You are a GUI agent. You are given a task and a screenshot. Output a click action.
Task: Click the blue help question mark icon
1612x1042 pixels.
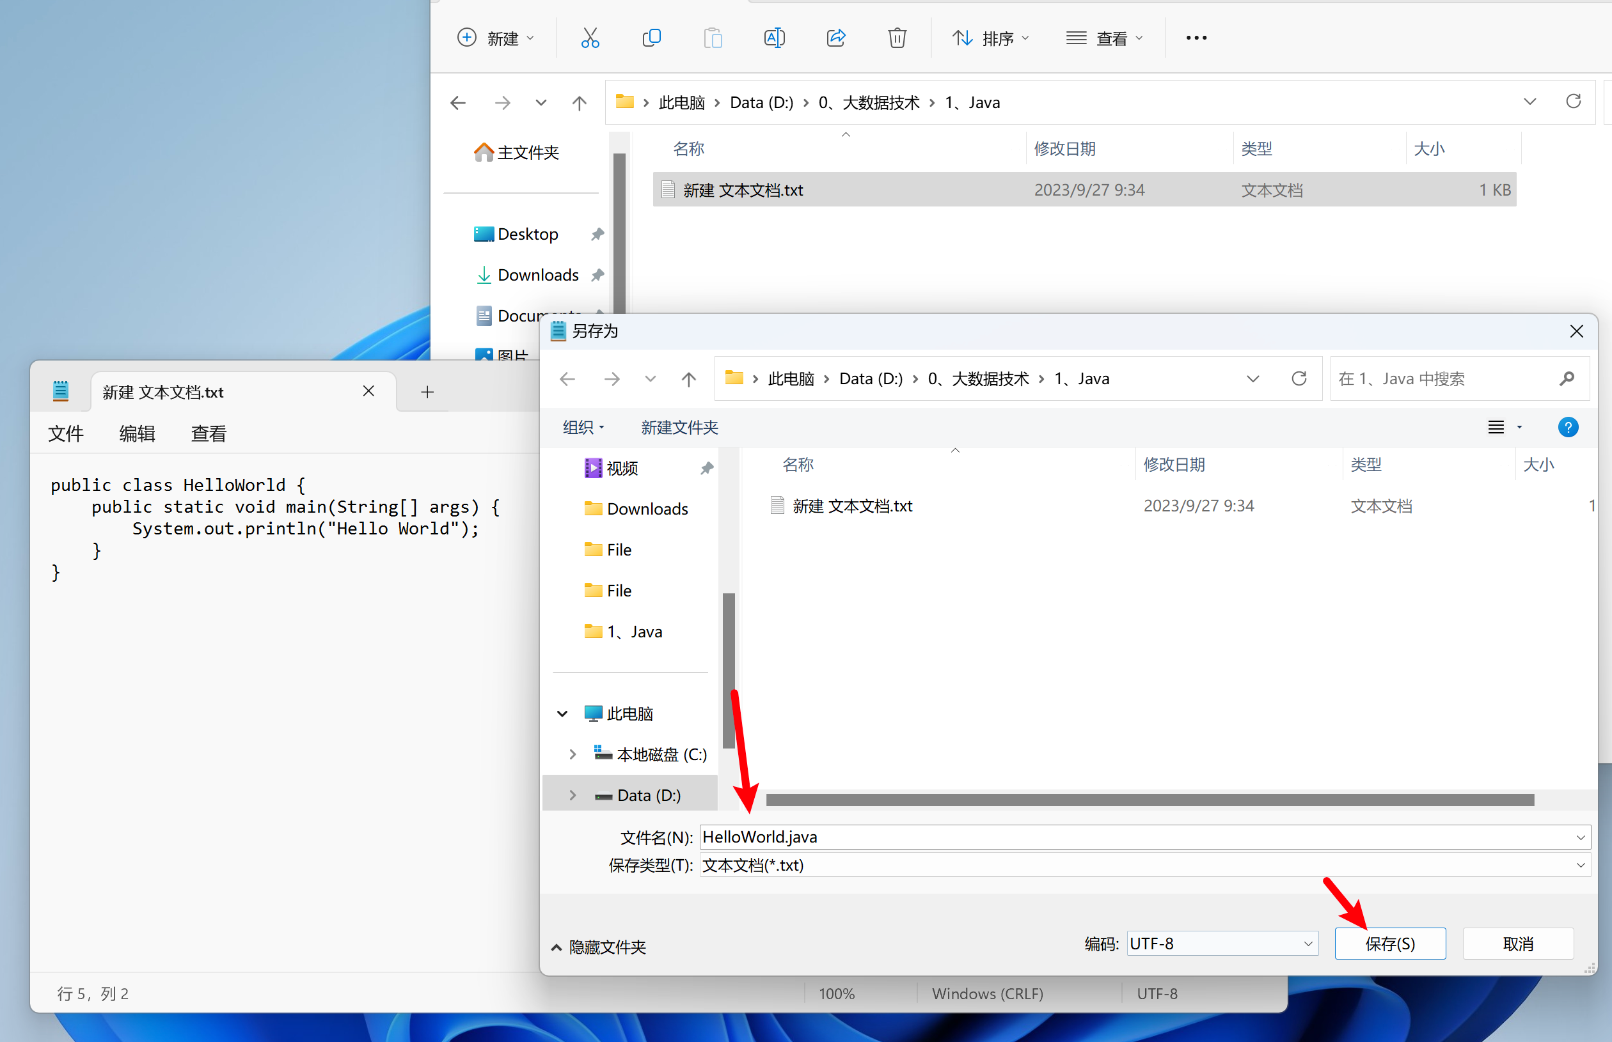tap(1568, 427)
